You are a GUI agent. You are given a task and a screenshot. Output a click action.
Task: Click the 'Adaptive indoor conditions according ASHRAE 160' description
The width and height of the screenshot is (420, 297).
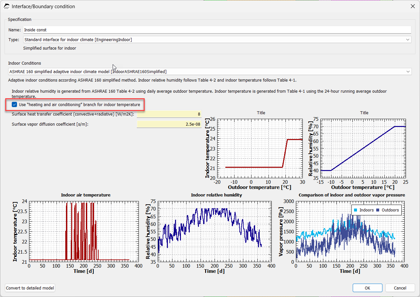click(153, 80)
